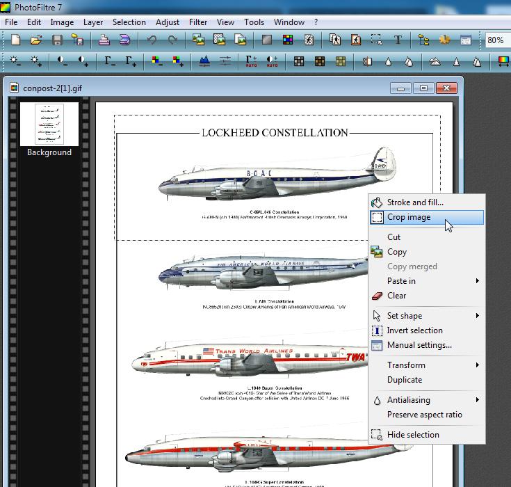Print the image using the printer icon
This screenshot has width=511, height=487.
click(x=104, y=40)
